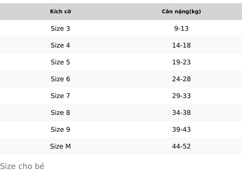Select the 39-43 weight cell
Screen dimensions: 242x178
click(x=181, y=129)
